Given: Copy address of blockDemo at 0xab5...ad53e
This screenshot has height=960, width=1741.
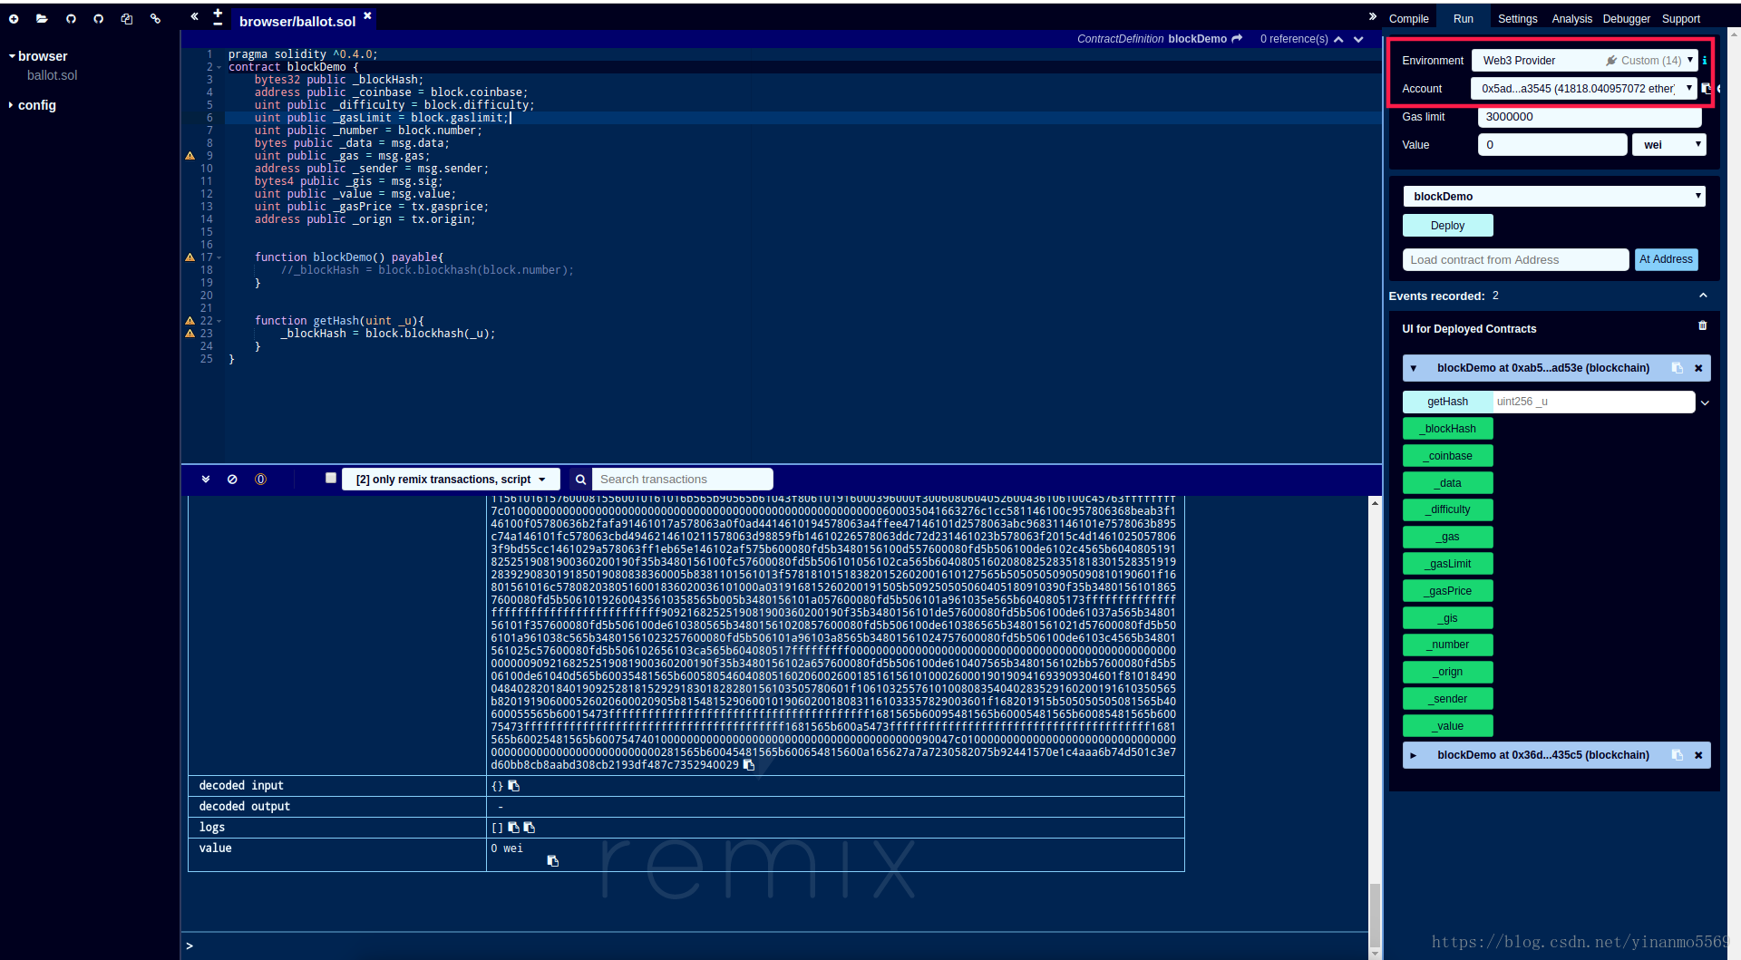Looking at the screenshot, I should point(1677,368).
